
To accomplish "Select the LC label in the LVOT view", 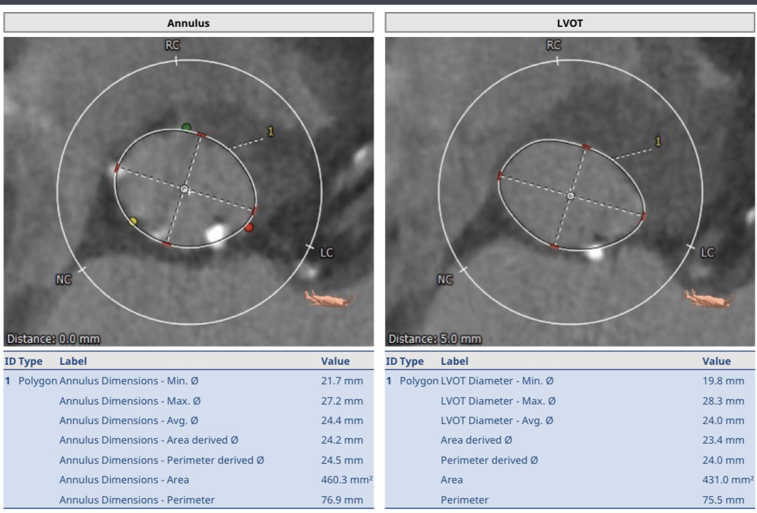I will pyautogui.click(x=707, y=252).
